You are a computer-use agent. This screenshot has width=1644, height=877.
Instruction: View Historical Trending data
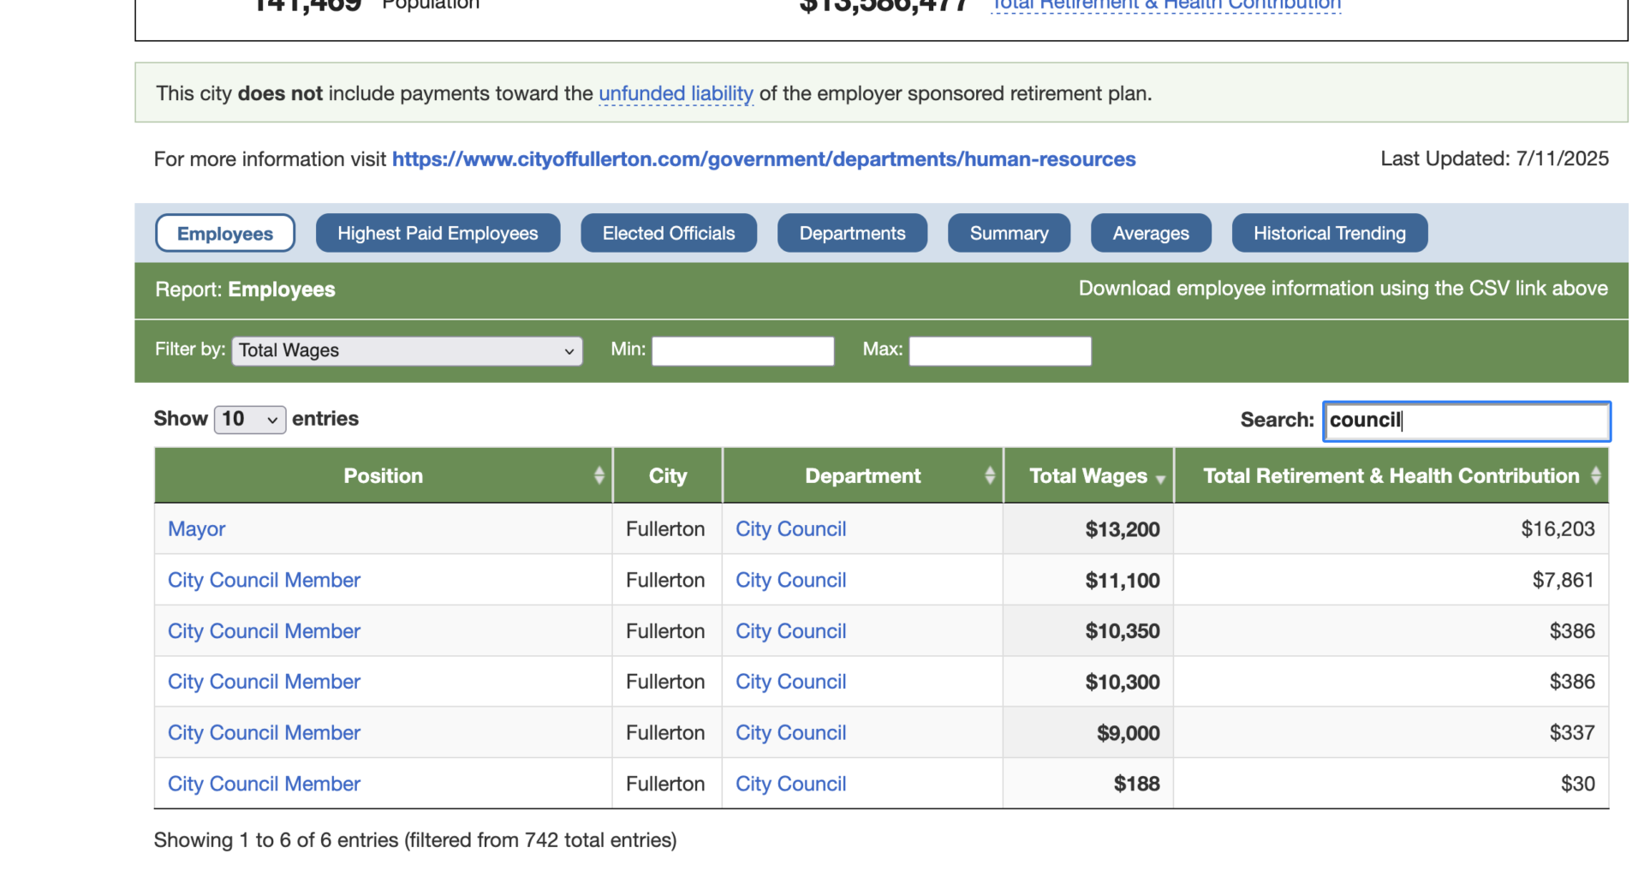tap(1329, 232)
